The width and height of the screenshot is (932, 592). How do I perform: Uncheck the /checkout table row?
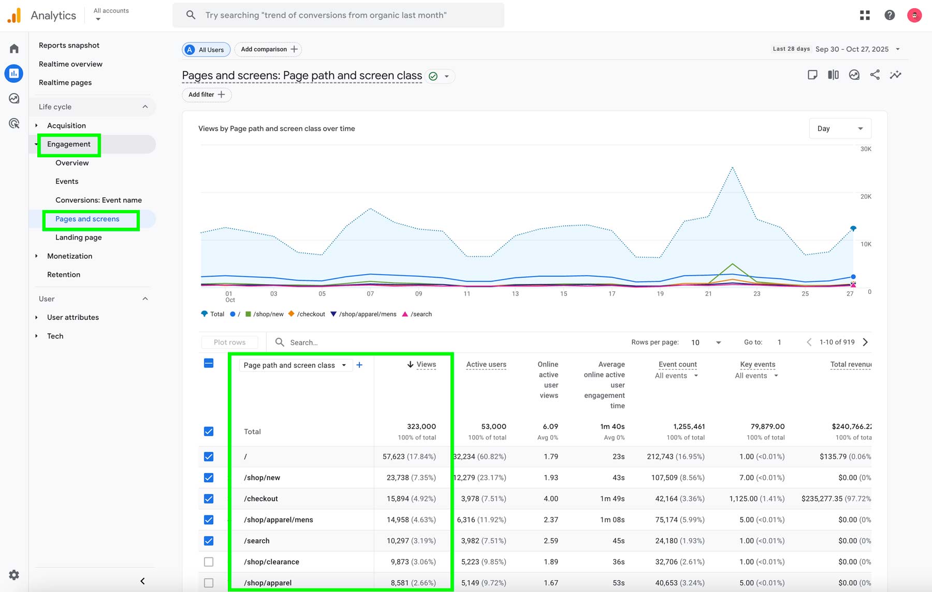[209, 498]
